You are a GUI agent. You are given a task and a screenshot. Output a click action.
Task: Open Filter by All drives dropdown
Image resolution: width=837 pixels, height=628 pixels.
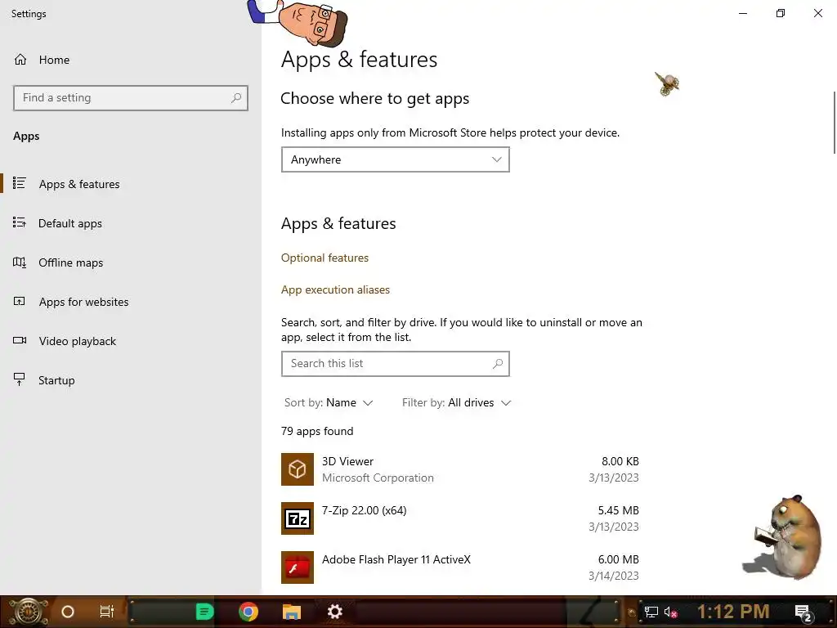click(456, 402)
